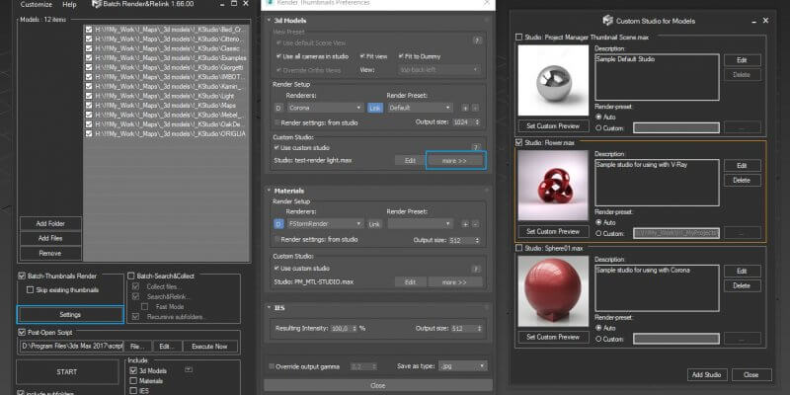Collapse the IES rollout

[x=269, y=308]
